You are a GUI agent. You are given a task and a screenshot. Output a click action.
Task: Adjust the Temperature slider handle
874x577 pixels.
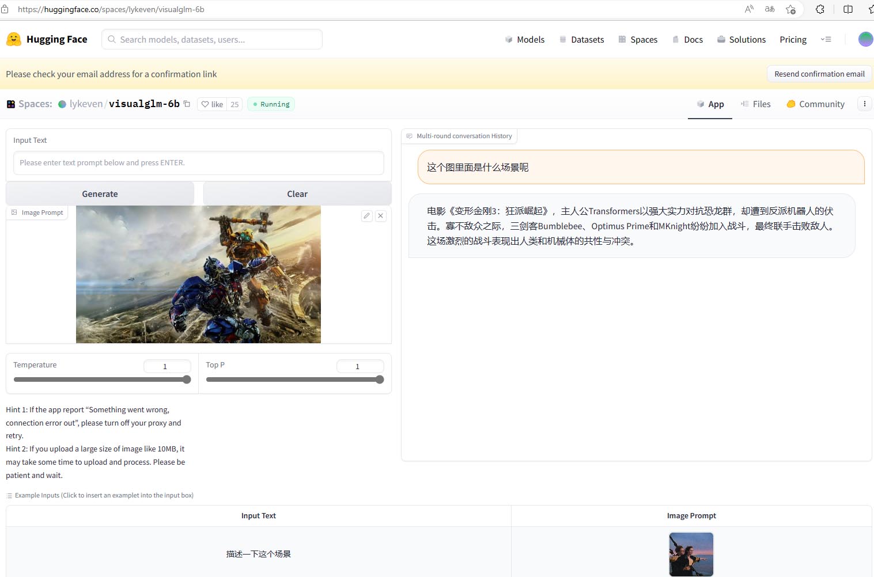click(187, 379)
